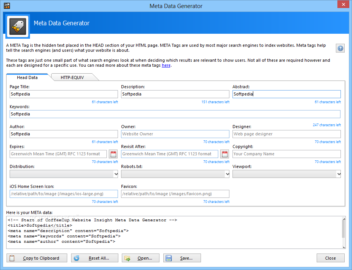The width and height of the screenshot is (352, 270).
Task: Click the Meta Data Generator tag logo
Action: (18, 26)
